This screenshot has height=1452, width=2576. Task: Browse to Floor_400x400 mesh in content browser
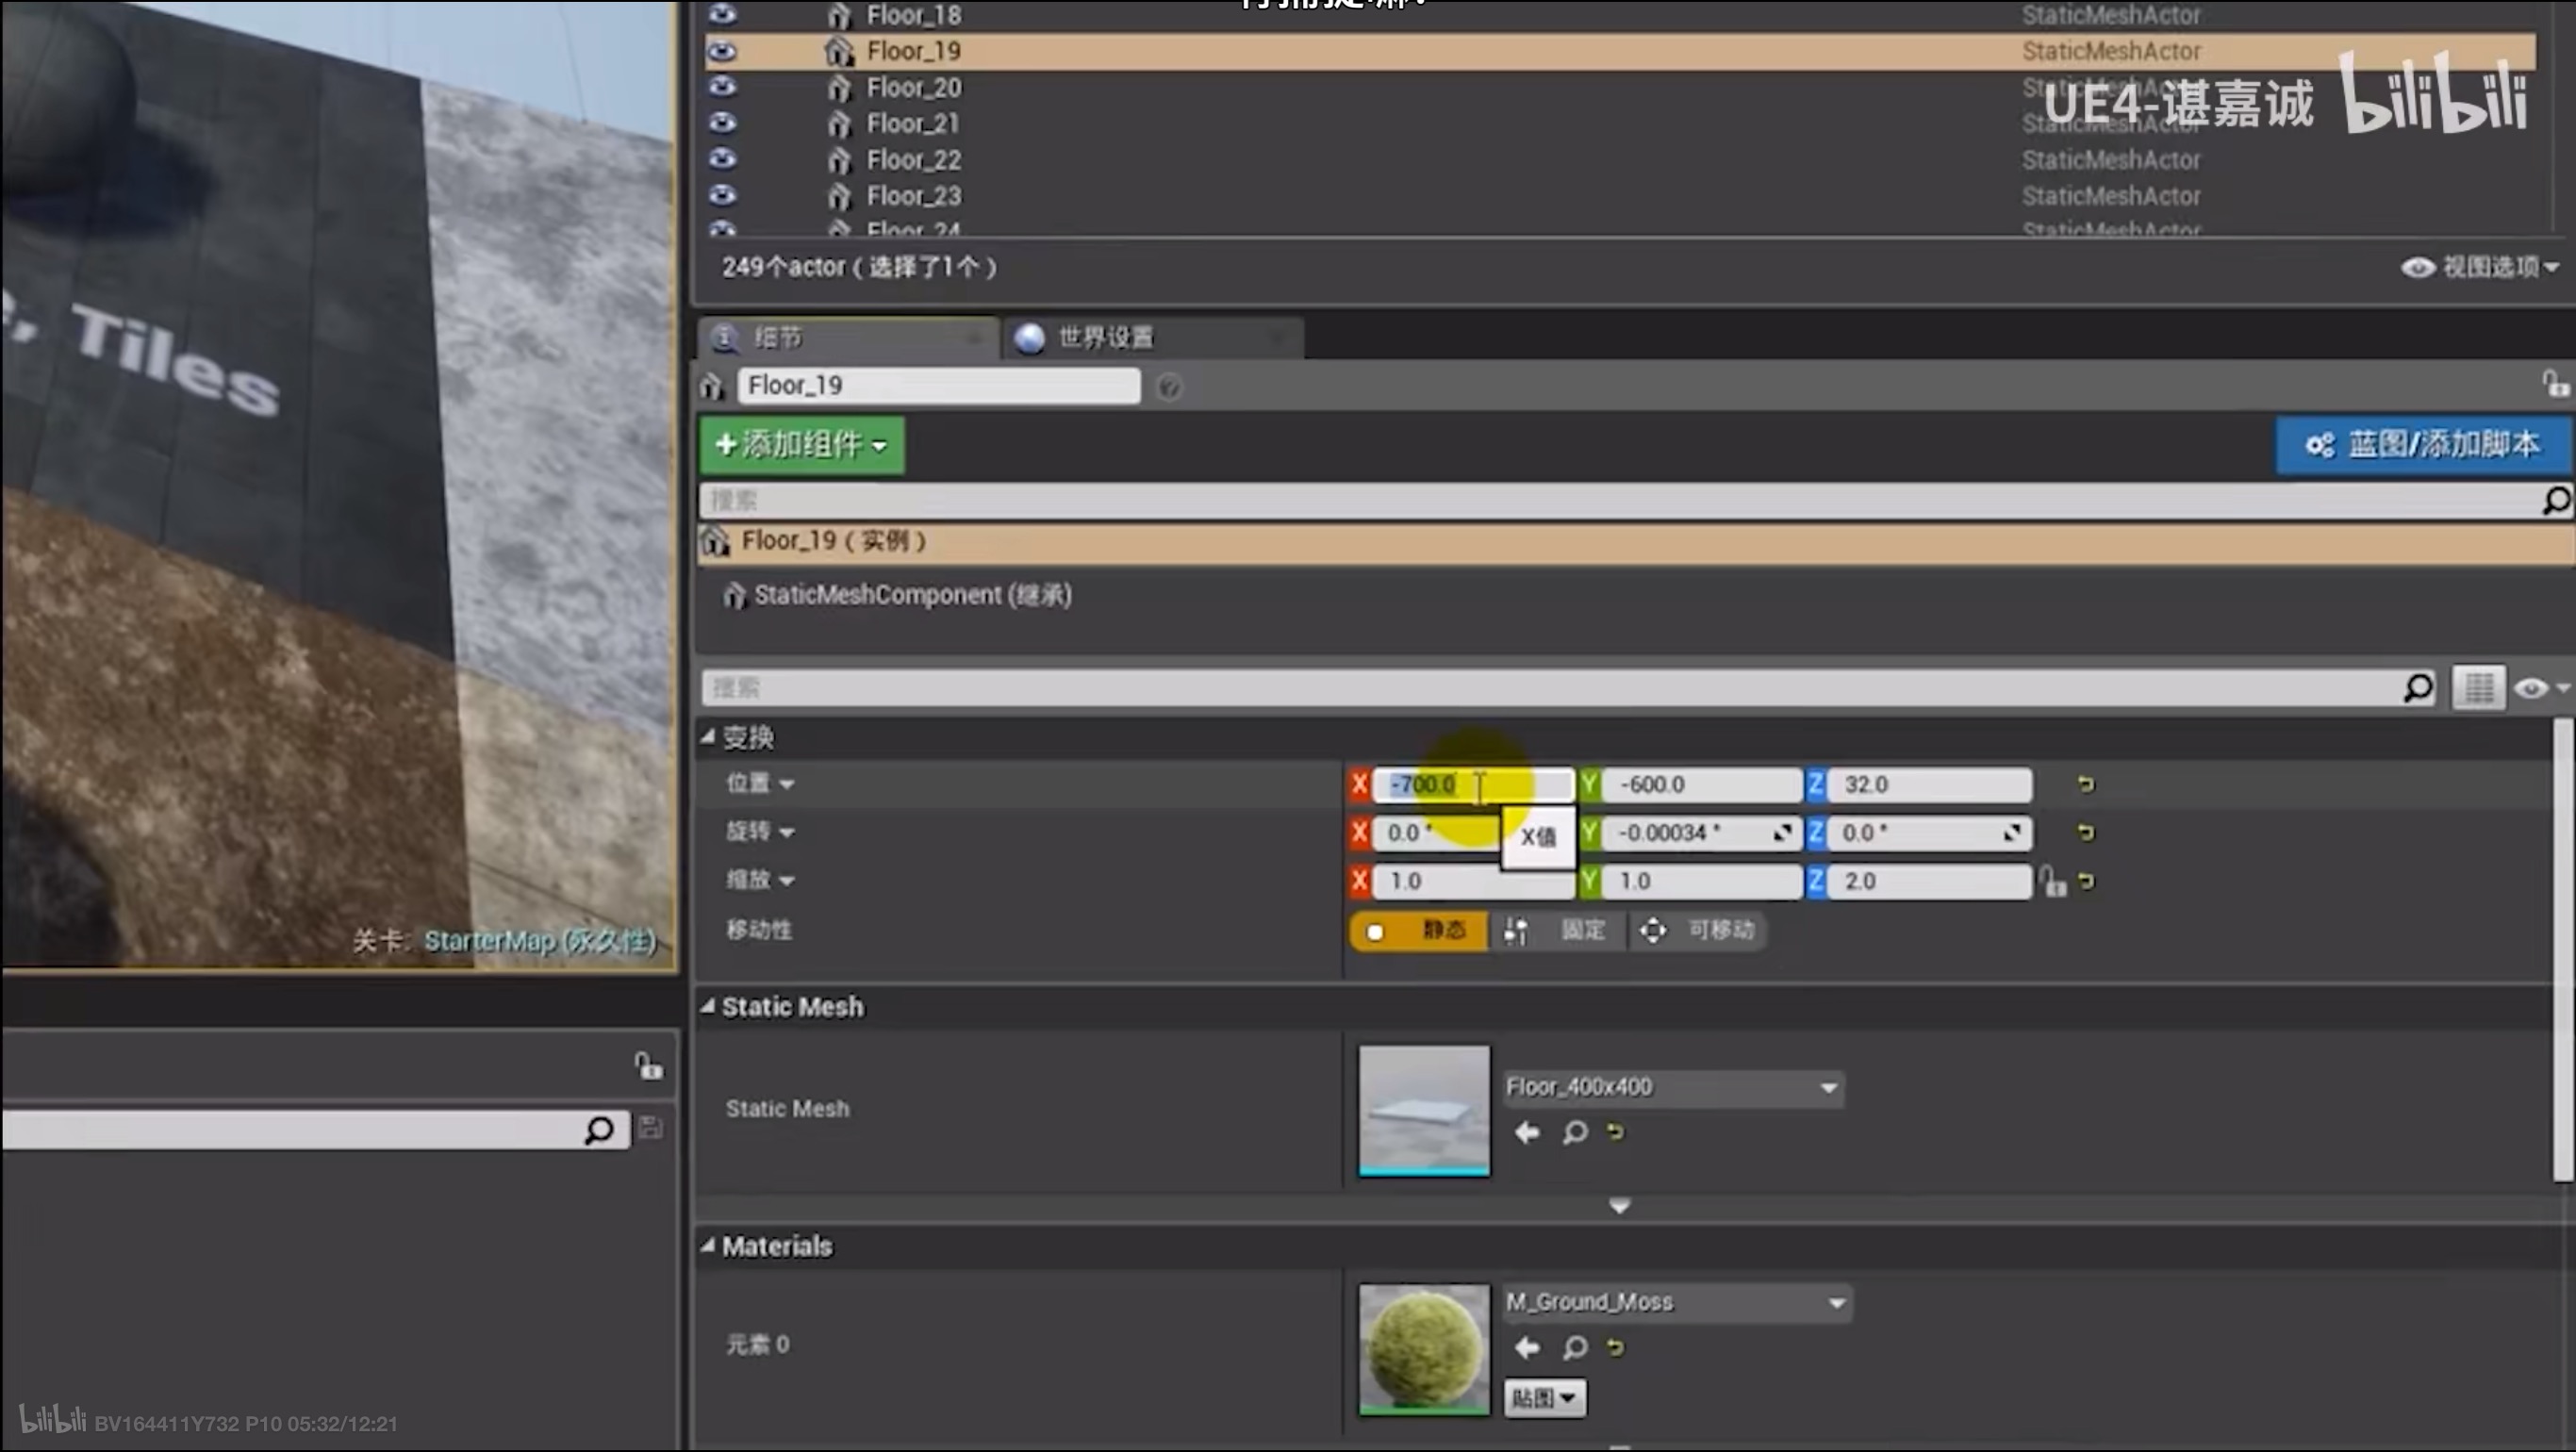click(1574, 1132)
